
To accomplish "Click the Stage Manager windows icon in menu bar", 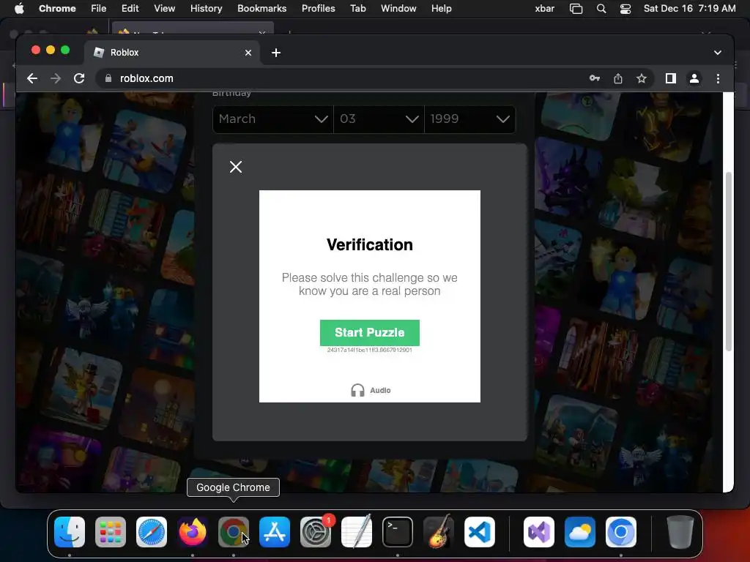I will [x=576, y=9].
